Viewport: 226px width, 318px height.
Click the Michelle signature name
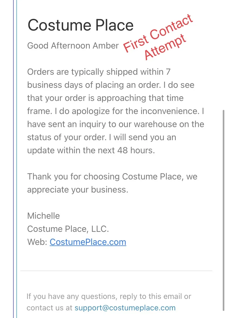[43, 216]
